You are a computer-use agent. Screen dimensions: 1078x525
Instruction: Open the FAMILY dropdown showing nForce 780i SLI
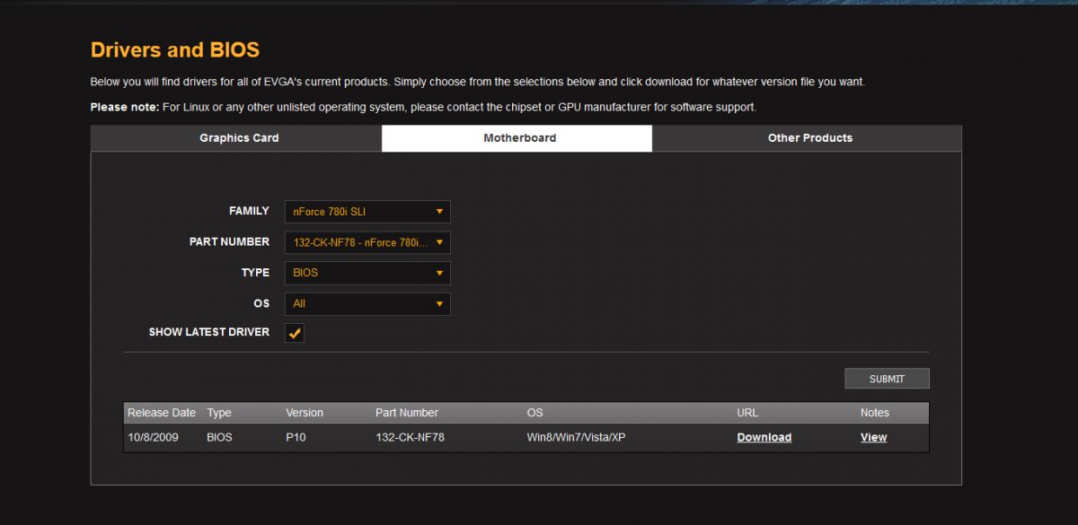[367, 212]
